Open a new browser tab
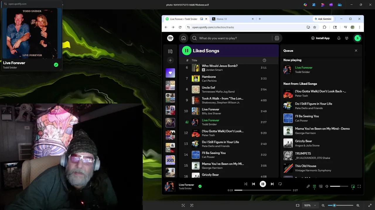 (x=260, y=19)
